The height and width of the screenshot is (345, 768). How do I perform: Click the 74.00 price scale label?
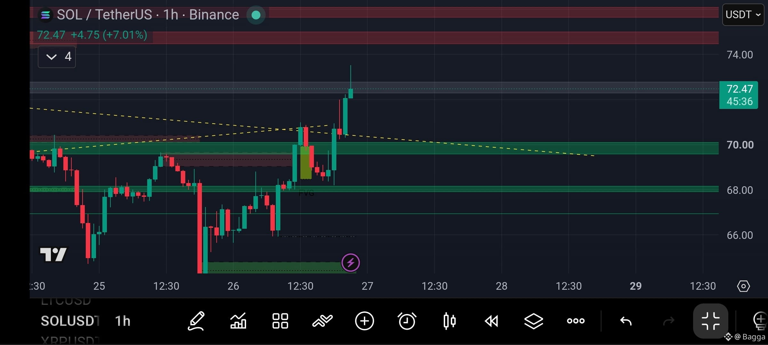[740, 55]
